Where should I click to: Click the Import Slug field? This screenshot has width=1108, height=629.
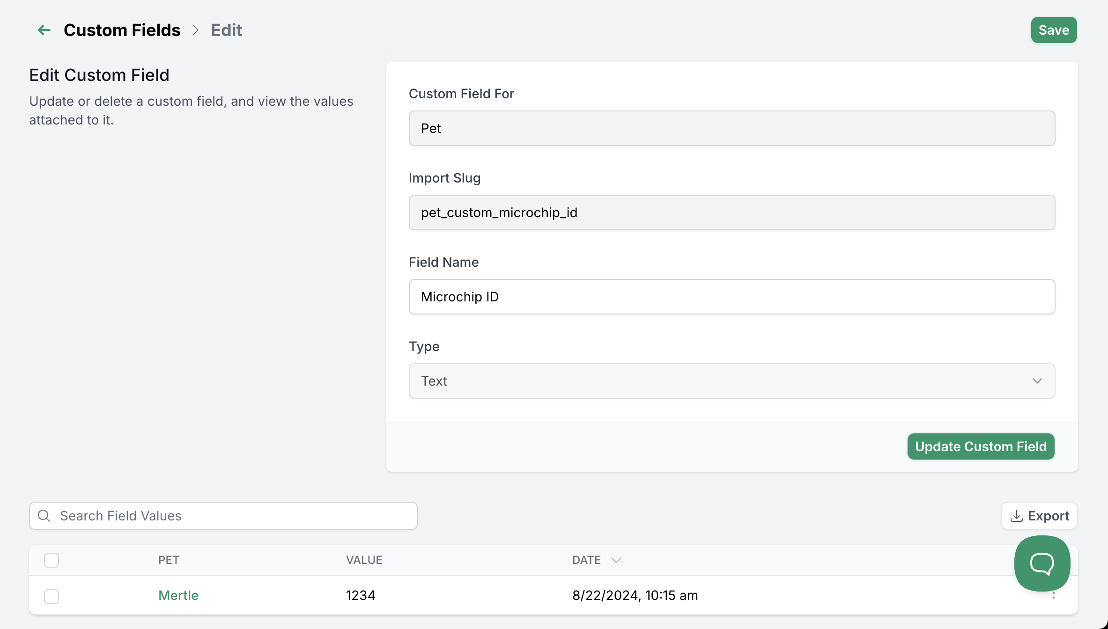point(731,212)
